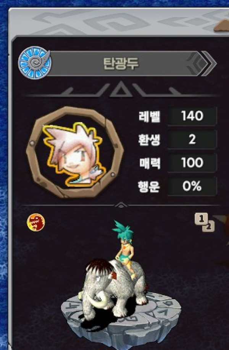Toggle the 1/2 slot switch icon
Image resolution: width=229 pixels, height=350 pixels.
205,222
